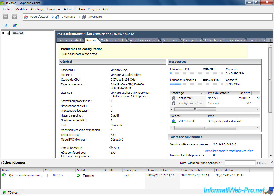This screenshot has height=195, width=274.
Task: Open the Inventaire menu
Action: [x=54, y=9]
